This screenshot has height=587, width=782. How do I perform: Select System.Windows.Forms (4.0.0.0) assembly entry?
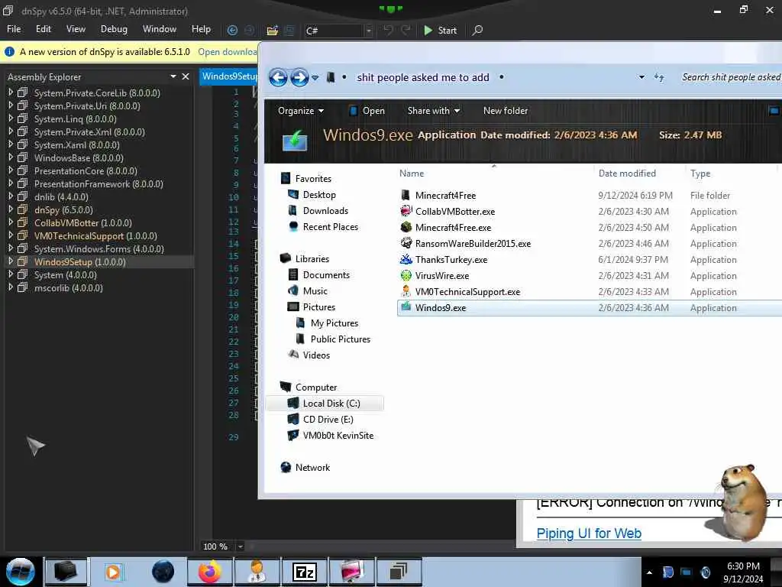[x=99, y=248]
